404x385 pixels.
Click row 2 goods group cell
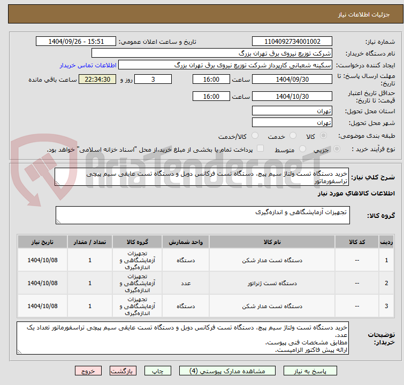click(x=137, y=283)
